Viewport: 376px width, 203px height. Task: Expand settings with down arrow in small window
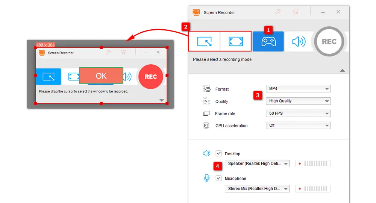pyautogui.click(x=162, y=100)
